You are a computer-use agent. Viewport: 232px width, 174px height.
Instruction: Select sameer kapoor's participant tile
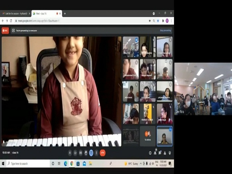(148, 69)
